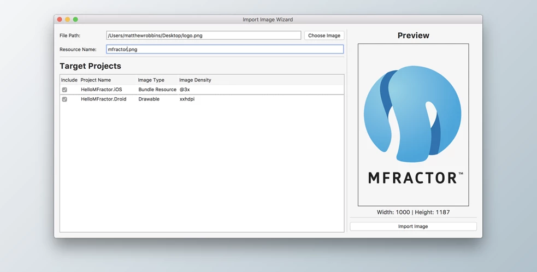537x272 pixels.
Task: Minimize the wizard with the yellow button
Action: click(68, 20)
